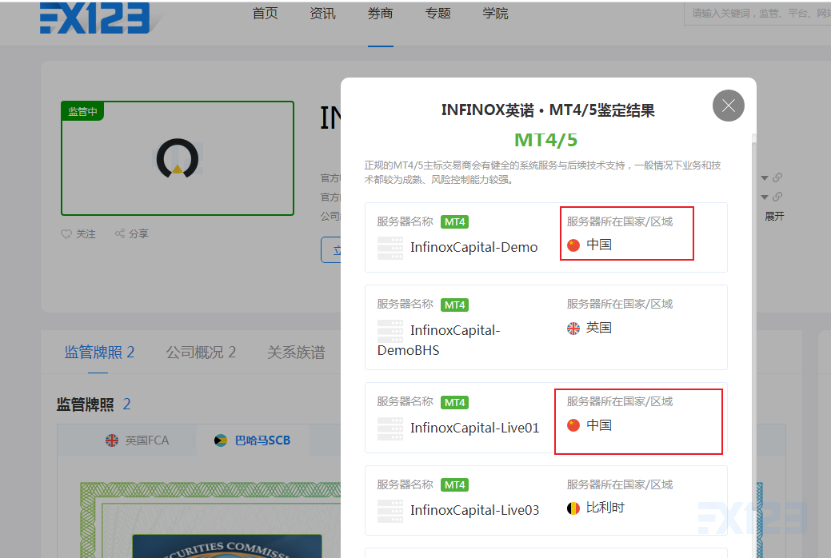831x558 pixels.
Task: Open the 券商 nav item
Action: tap(381, 14)
